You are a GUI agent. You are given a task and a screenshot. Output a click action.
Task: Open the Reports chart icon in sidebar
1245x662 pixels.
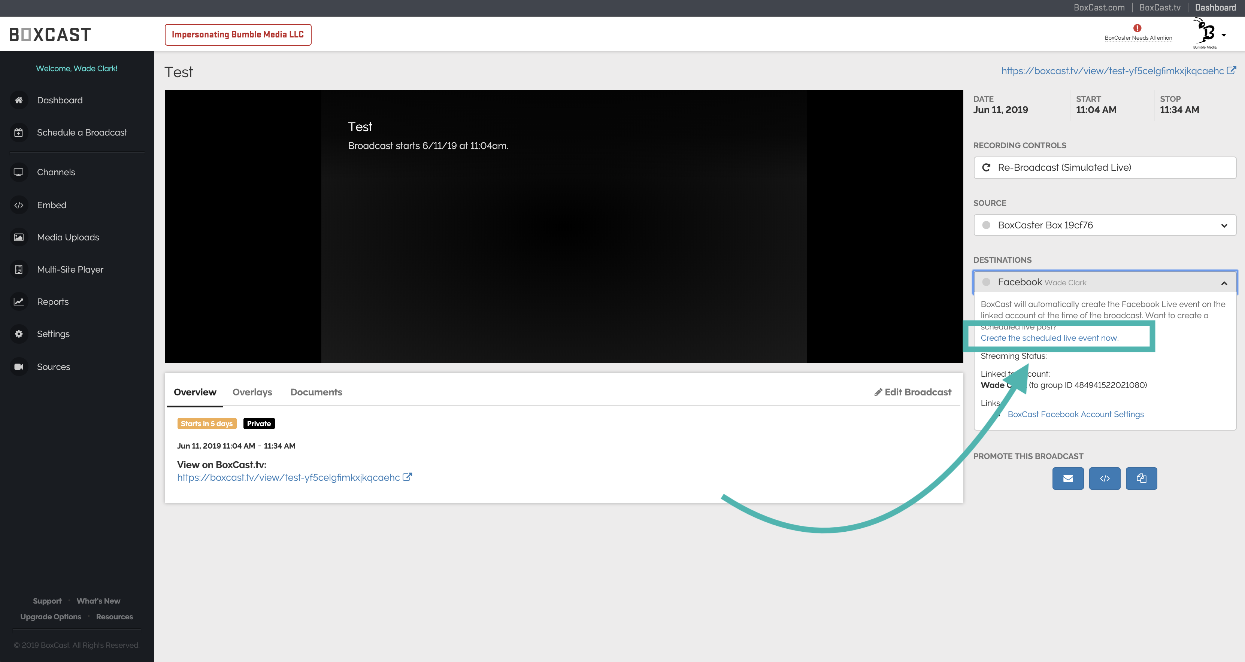coord(19,301)
